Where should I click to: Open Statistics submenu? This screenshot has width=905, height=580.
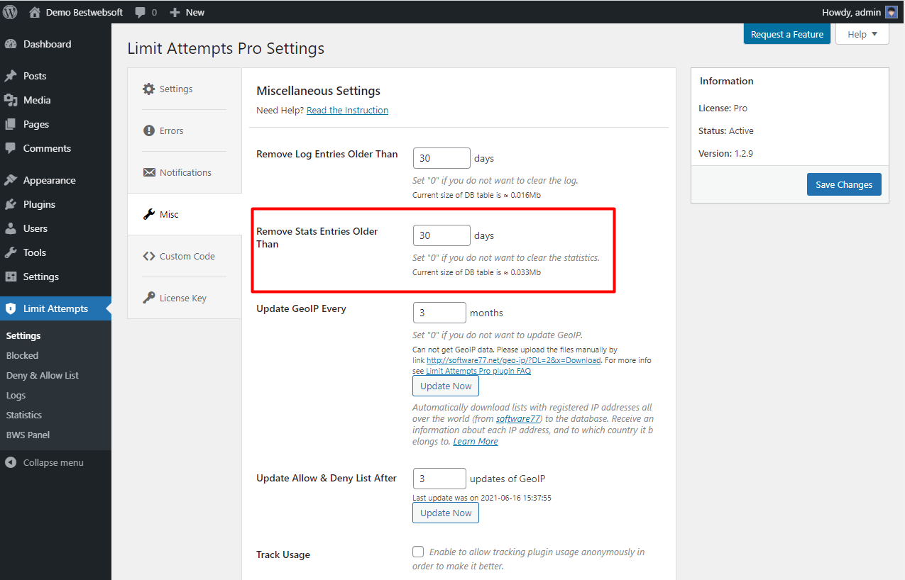[24, 415]
